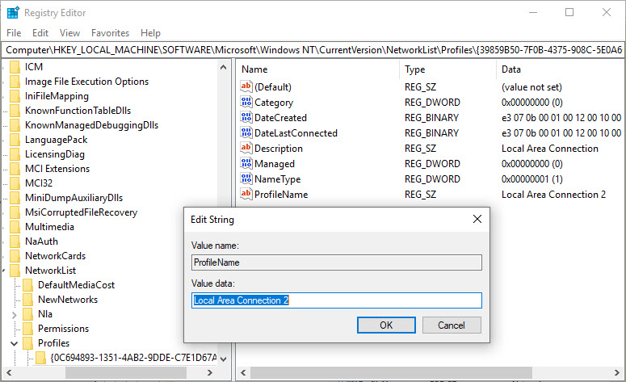This screenshot has width=626, height=382.
Task: Click the values pane horizontal scrollbar left arrow
Action: pos(243,373)
